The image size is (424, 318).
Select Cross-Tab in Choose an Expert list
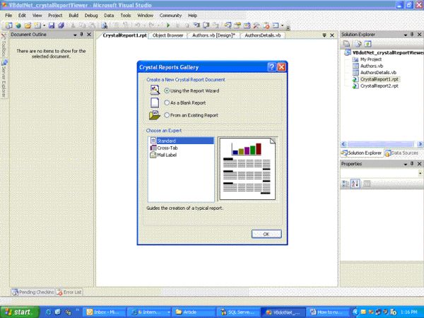click(x=164, y=148)
